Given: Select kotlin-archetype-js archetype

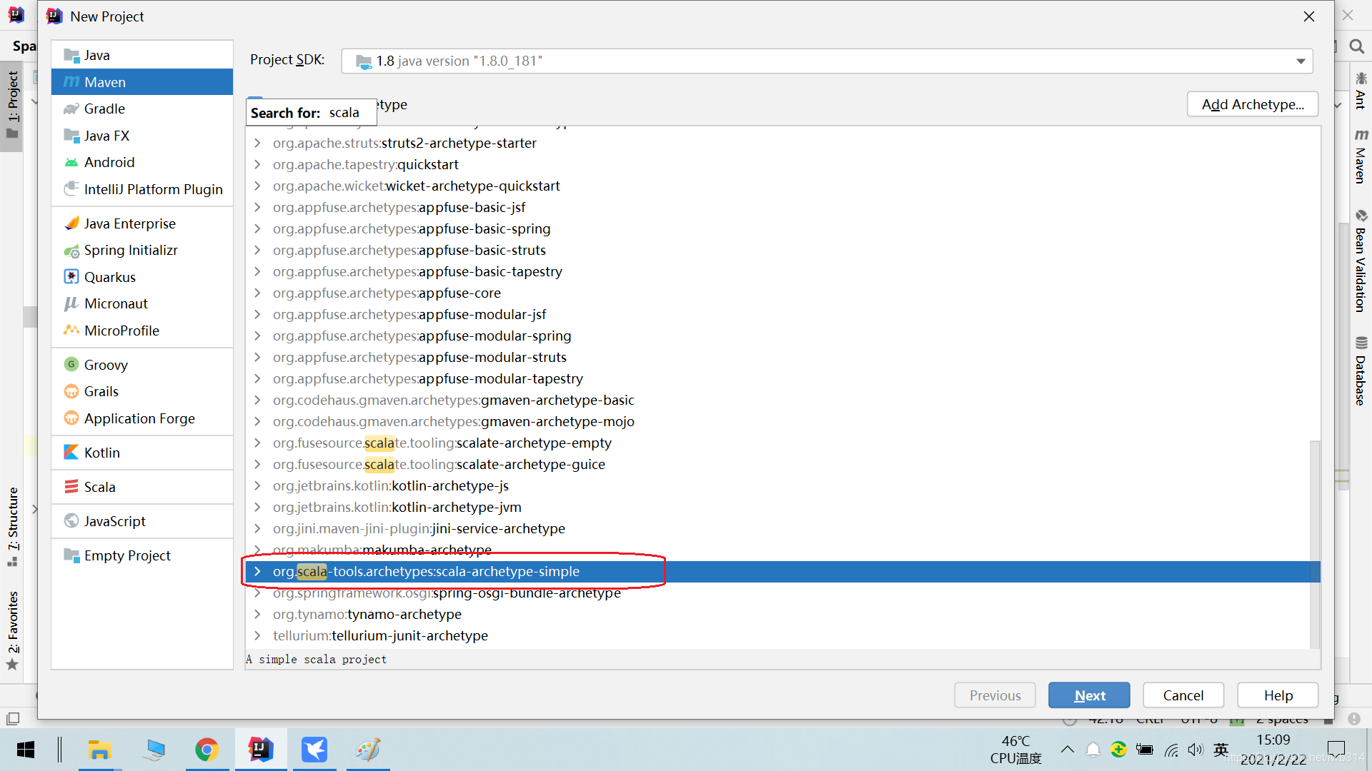Looking at the screenshot, I should pos(391,485).
